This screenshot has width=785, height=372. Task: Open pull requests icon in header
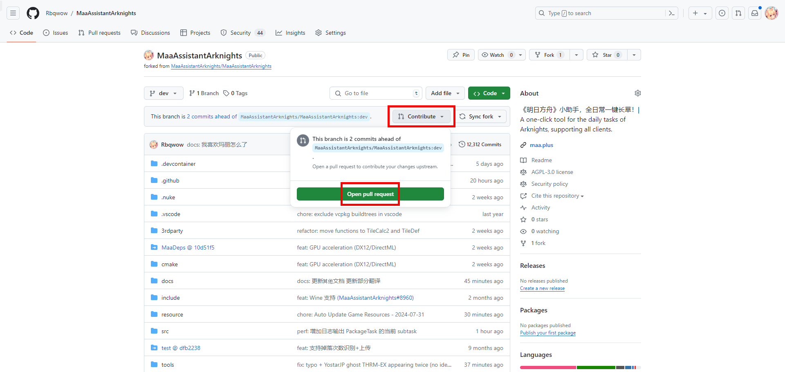coord(738,13)
